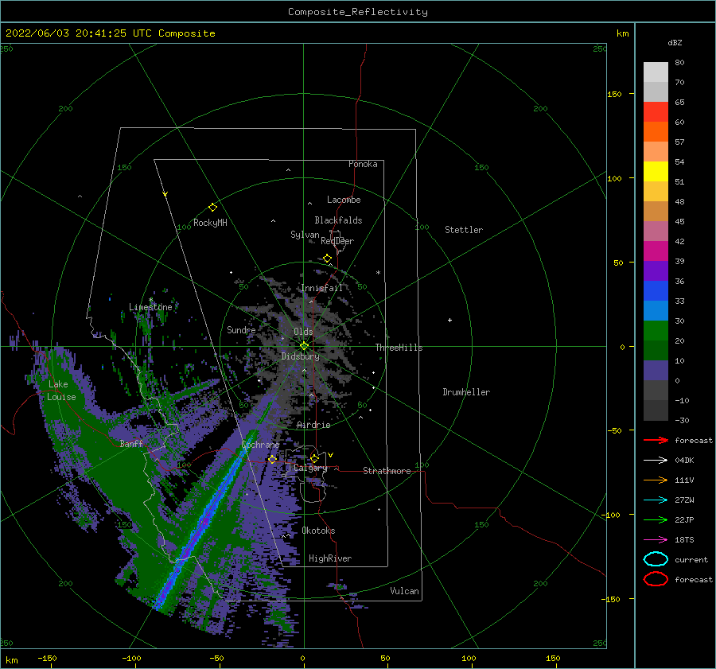Screen dimensions: 716x669
Task: Pick the light gray 70-80 dBZ swatch
Action: 656,72
